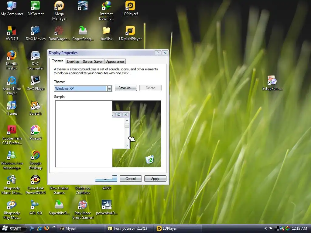Screen dimensions: 311x233
Task: Select the AOL 9.0 desktop icon
Action: tap(36, 208)
